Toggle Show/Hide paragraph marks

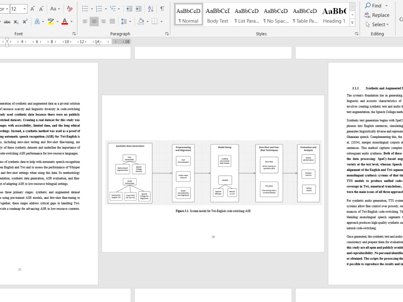(x=162, y=9)
